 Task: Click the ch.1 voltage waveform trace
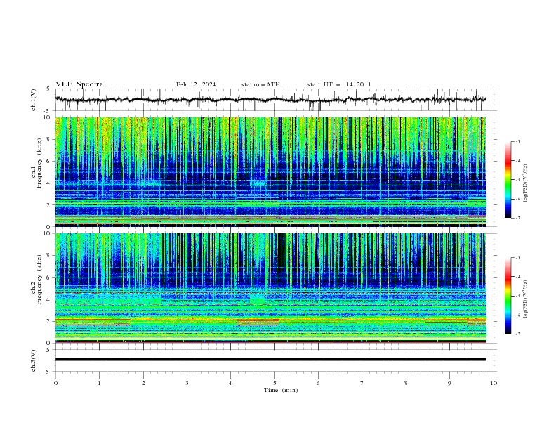(270, 100)
